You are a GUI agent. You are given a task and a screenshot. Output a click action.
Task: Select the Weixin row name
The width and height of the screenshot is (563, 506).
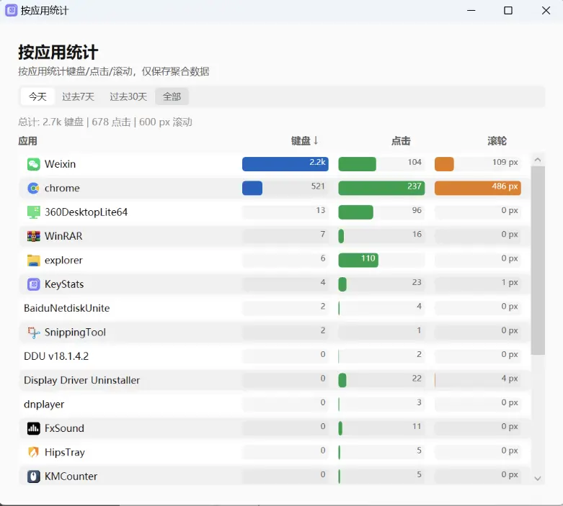click(60, 164)
